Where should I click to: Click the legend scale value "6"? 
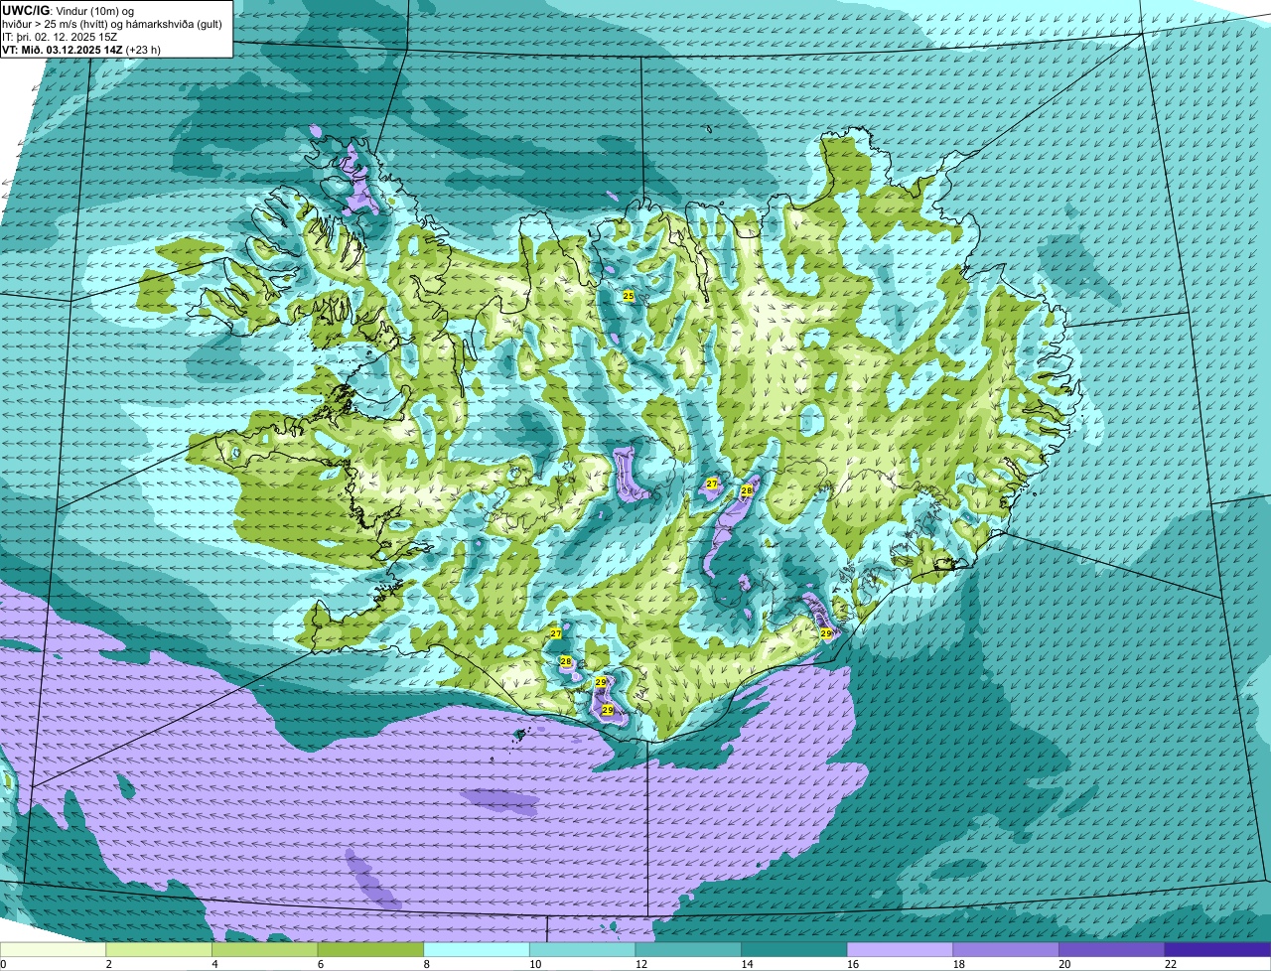point(321,964)
